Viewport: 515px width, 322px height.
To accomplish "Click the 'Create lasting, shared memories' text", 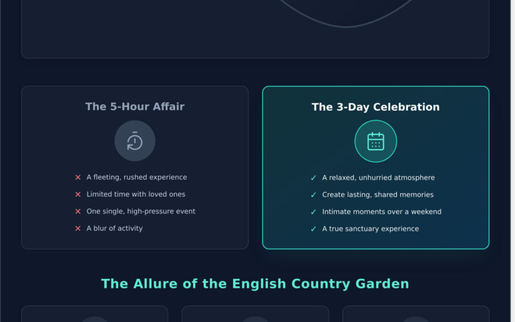I will [x=378, y=195].
